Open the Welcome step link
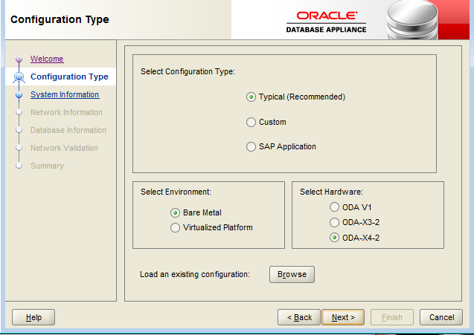 coord(47,59)
